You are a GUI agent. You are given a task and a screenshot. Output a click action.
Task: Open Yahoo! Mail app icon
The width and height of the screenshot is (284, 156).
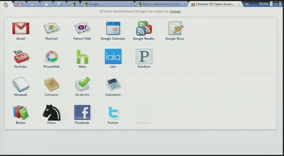[82, 28]
